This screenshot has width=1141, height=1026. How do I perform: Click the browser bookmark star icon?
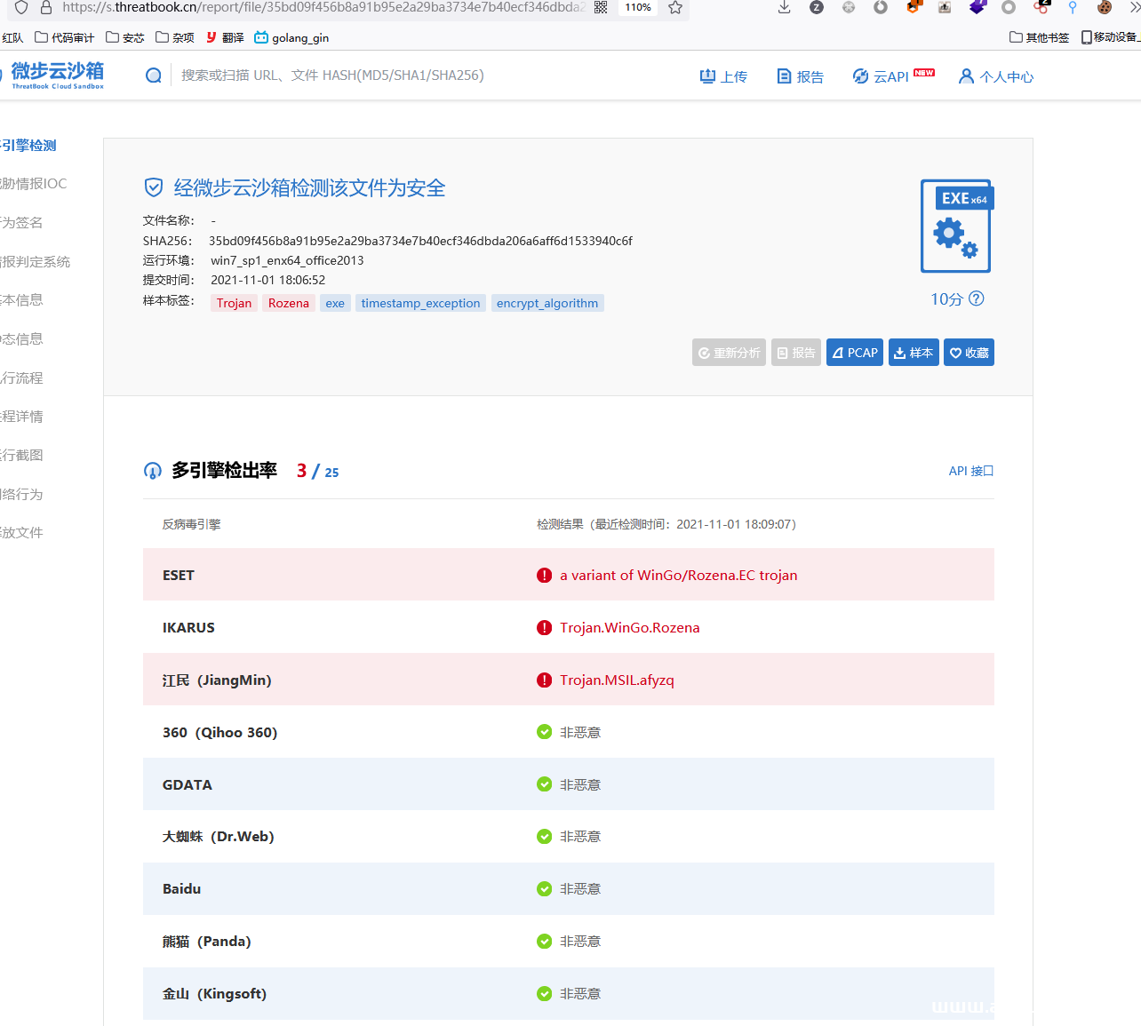675,8
